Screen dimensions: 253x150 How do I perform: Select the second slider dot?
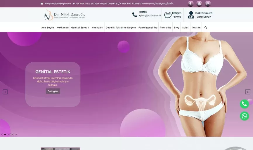click(x=5, y=134)
